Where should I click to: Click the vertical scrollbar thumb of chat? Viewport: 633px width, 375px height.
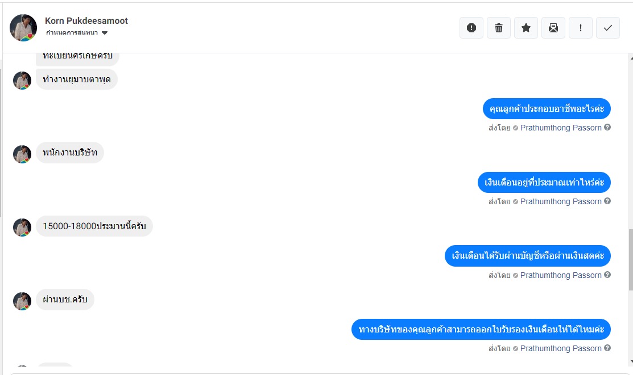click(x=631, y=259)
